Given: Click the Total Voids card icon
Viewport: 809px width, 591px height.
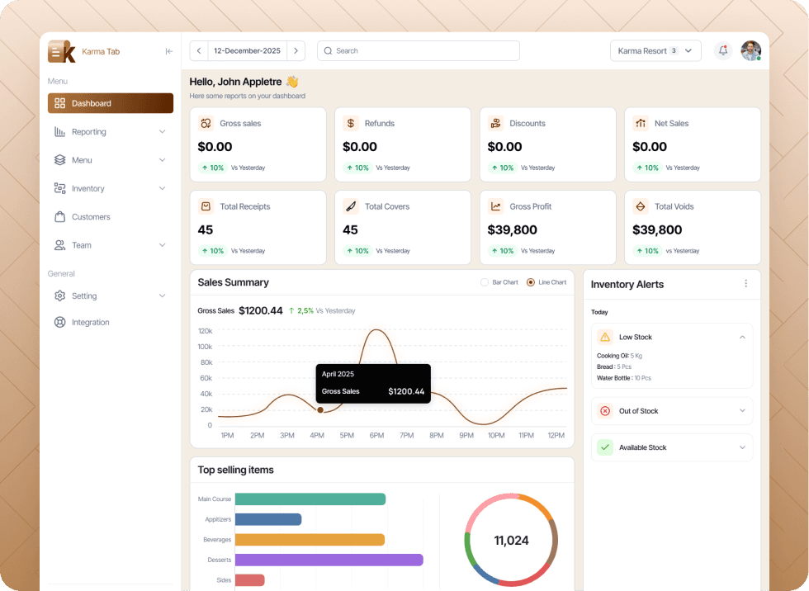Looking at the screenshot, I should [x=641, y=206].
